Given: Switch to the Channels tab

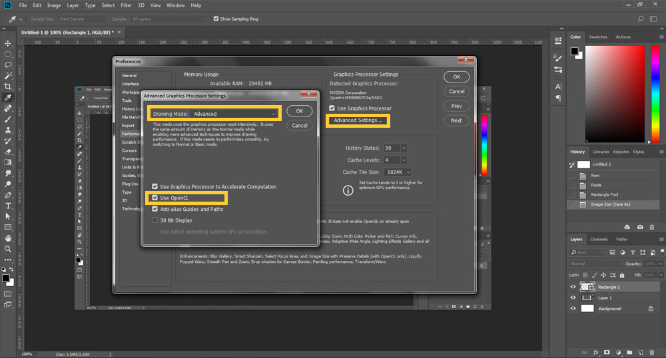Looking at the screenshot, I should (599, 240).
